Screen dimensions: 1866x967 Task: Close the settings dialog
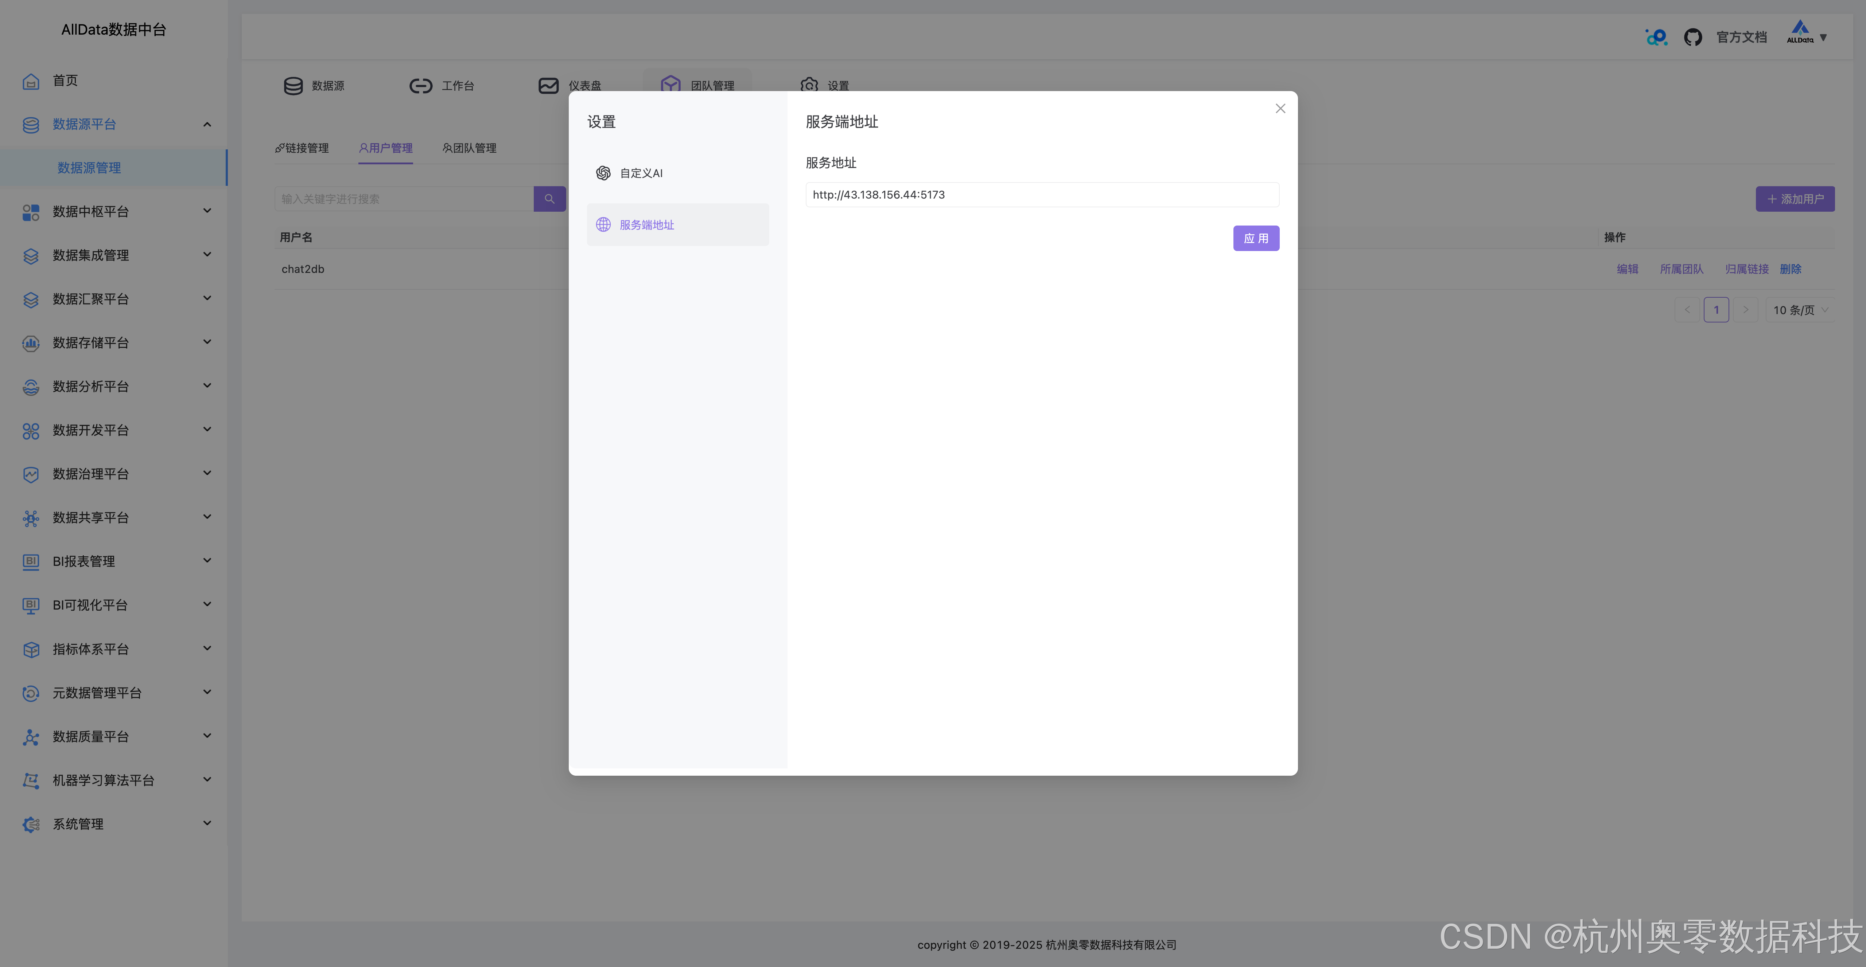point(1280,109)
